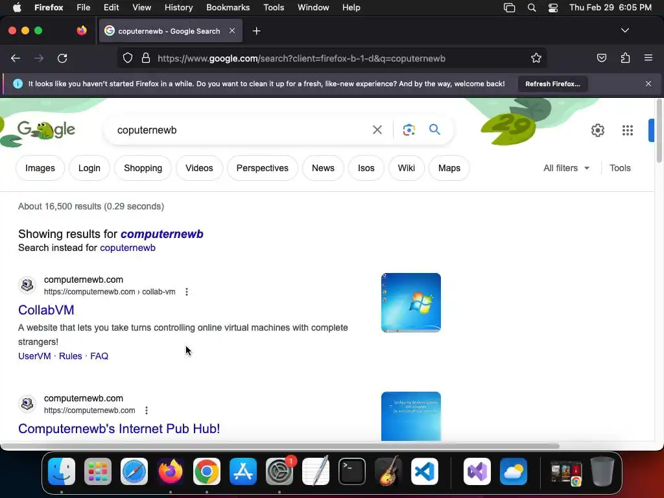The image size is (664, 498).
Task: Reload the page with the refresh icon
Action: 62,58
